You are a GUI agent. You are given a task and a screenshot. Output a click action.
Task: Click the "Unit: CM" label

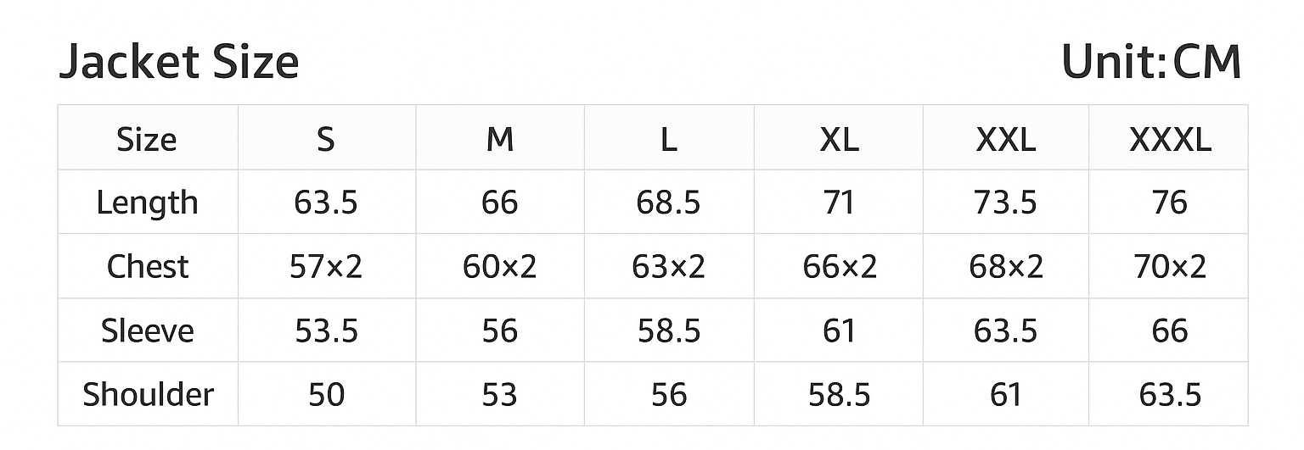point(1151,63)
